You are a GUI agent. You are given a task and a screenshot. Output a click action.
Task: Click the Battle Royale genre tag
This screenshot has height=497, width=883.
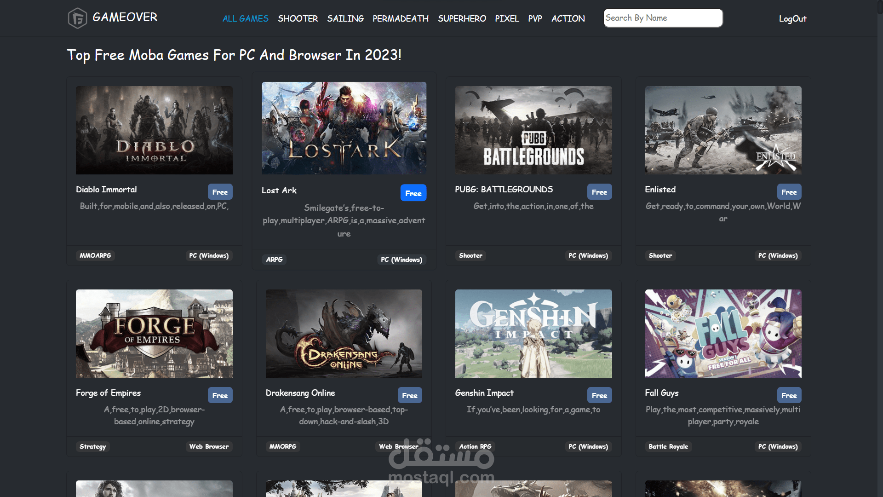point(668,446)
